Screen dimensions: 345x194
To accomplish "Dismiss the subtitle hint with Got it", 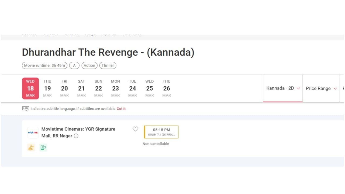I will tap(121, 109).
